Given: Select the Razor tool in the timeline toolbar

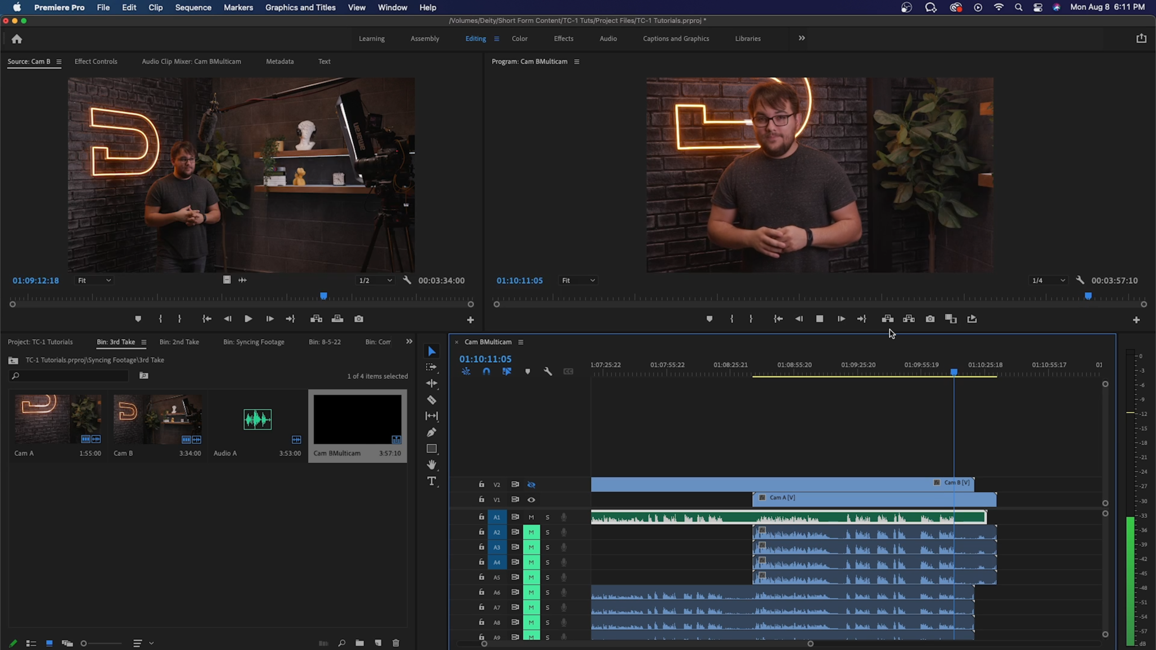Looking at the screenshot, I should tap(432, 399).
